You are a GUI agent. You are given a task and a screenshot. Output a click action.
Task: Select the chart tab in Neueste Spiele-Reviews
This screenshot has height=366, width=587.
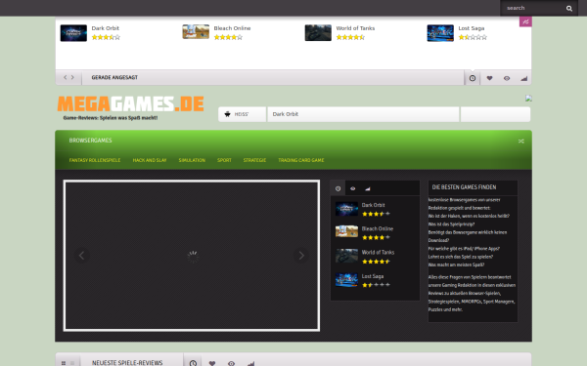(250, 363)
